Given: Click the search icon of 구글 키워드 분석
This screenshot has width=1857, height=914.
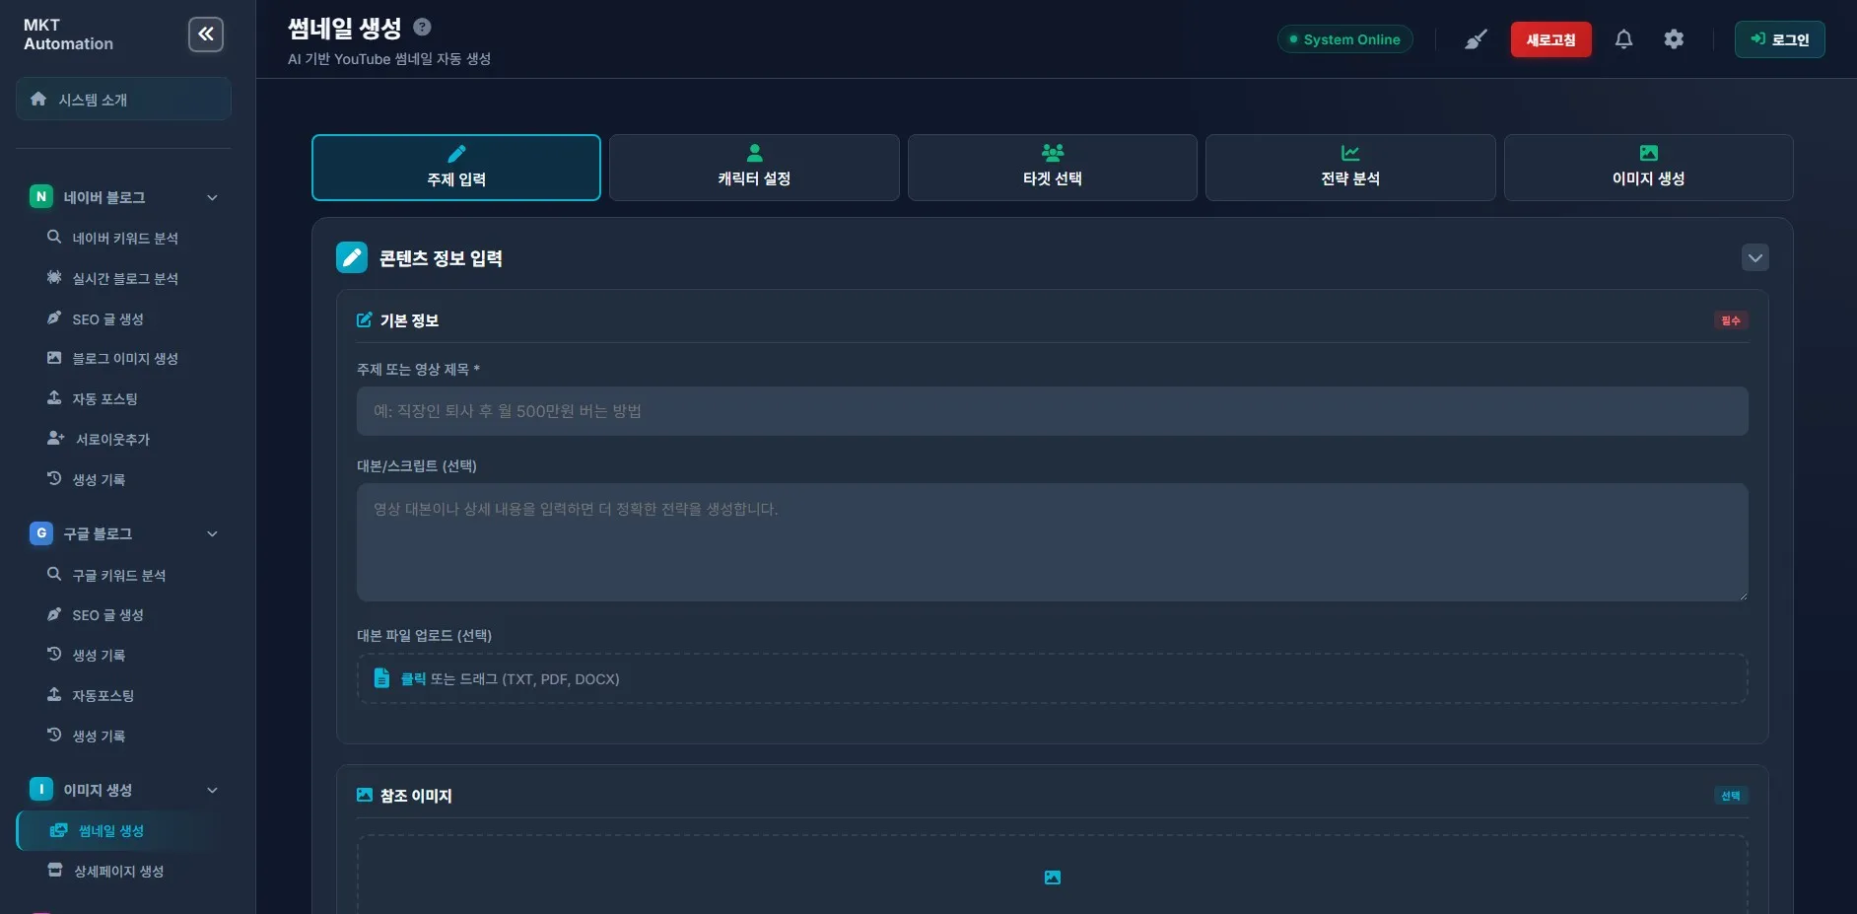Looking at the screenshot, I should coord(54,574).
